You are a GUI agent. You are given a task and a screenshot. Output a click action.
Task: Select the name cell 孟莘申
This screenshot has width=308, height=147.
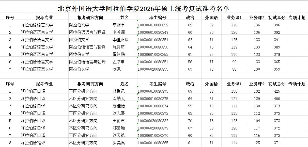119,62
